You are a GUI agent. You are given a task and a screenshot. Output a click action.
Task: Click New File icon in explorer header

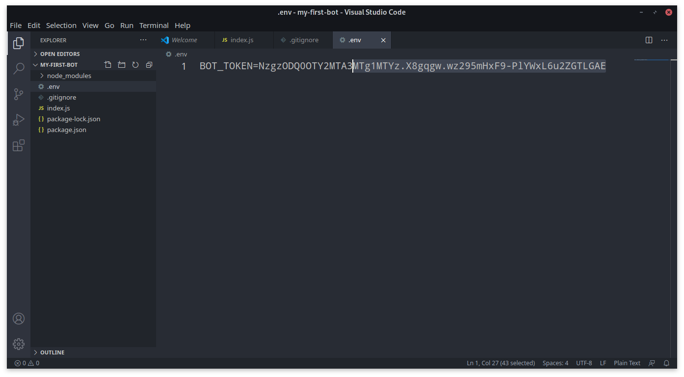pyautogui.click(x=108, y=65)
